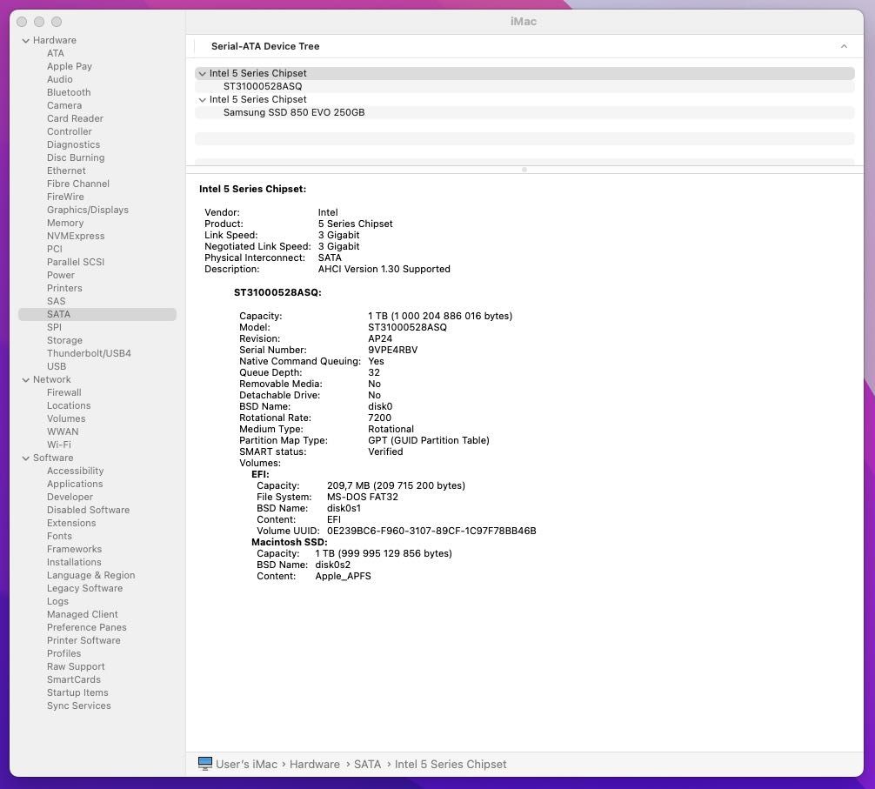This screenshot has height=789, width=875.
Task: Open Printers hardware section
Action: point(64,288)
